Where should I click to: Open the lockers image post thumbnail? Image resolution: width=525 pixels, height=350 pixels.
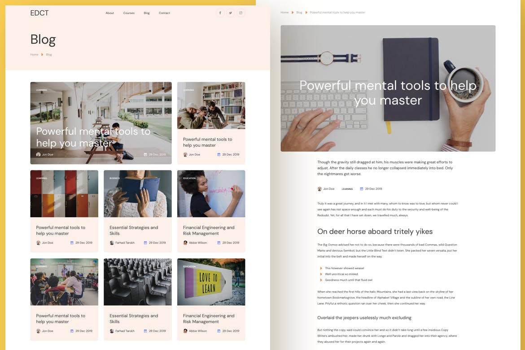[64, 194]
